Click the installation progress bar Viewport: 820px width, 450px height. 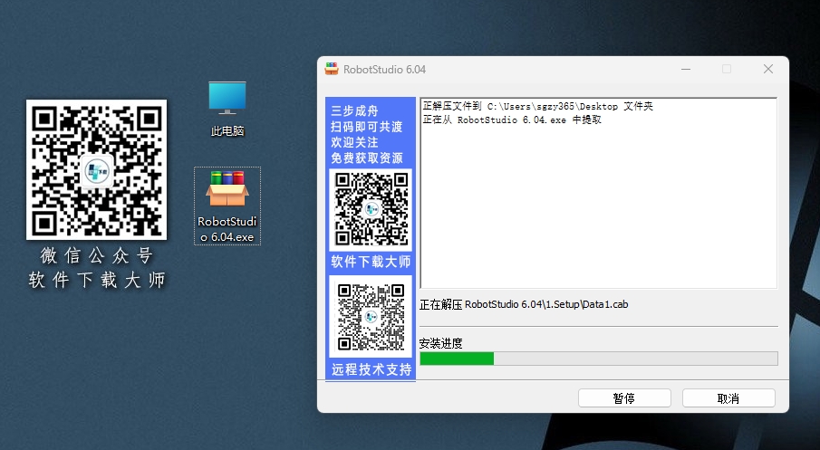(x=599, y=359)
